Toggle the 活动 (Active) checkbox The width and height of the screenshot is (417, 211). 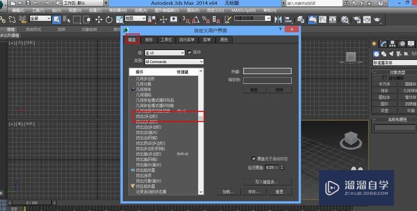(x=189, y=52)
